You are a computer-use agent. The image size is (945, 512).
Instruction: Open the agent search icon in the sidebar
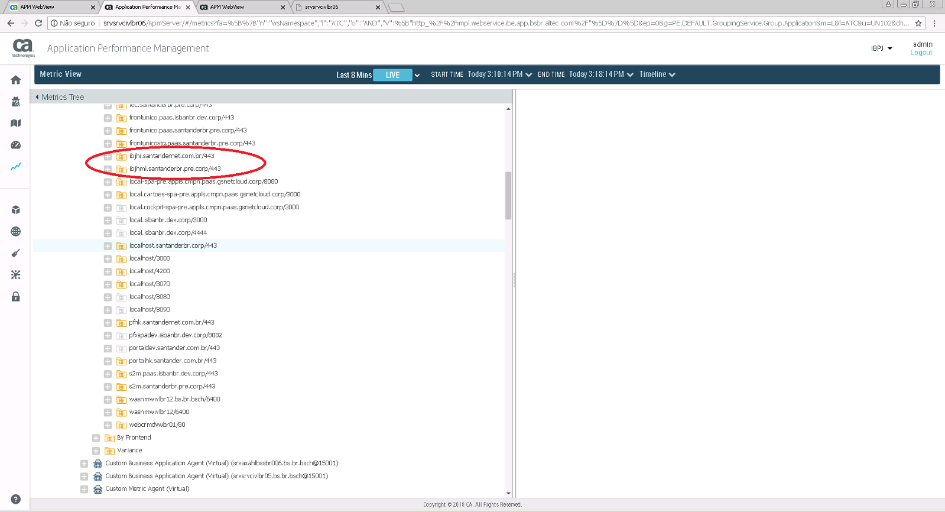(x=16, y=102)
